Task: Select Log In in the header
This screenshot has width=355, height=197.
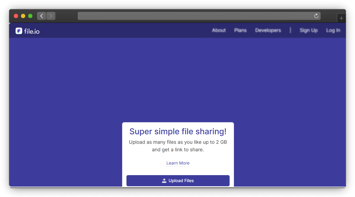Action: [333, 31]
